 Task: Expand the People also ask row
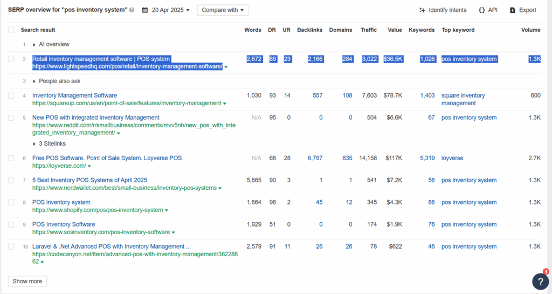coord(34,81)
